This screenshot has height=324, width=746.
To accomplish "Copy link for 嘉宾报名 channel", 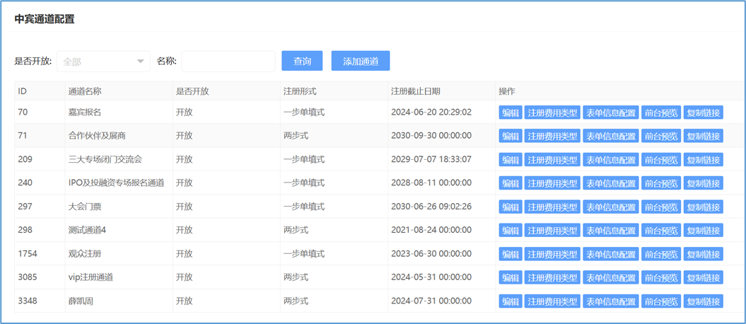I will tap(704, 112).
